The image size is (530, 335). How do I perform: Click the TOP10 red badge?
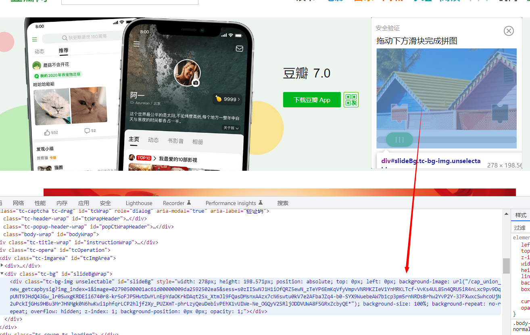click(x=144, y=158)
